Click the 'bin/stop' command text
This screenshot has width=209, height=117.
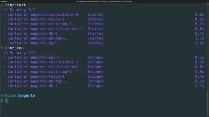coord(14,48)
